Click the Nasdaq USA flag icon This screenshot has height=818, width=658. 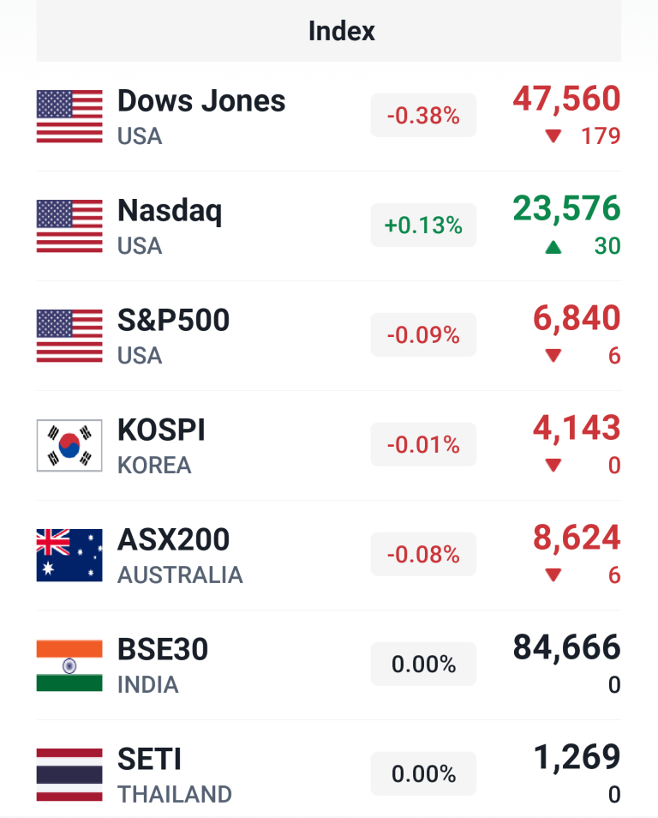pyautogui.click(x=69, y=226)
